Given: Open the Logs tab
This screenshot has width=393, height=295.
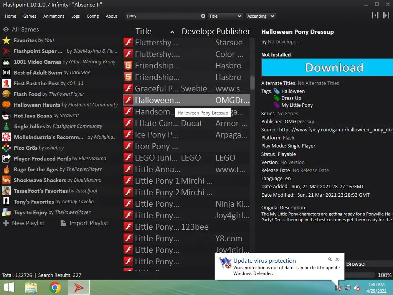Looking at the screenshot, I should coord(76,16).
